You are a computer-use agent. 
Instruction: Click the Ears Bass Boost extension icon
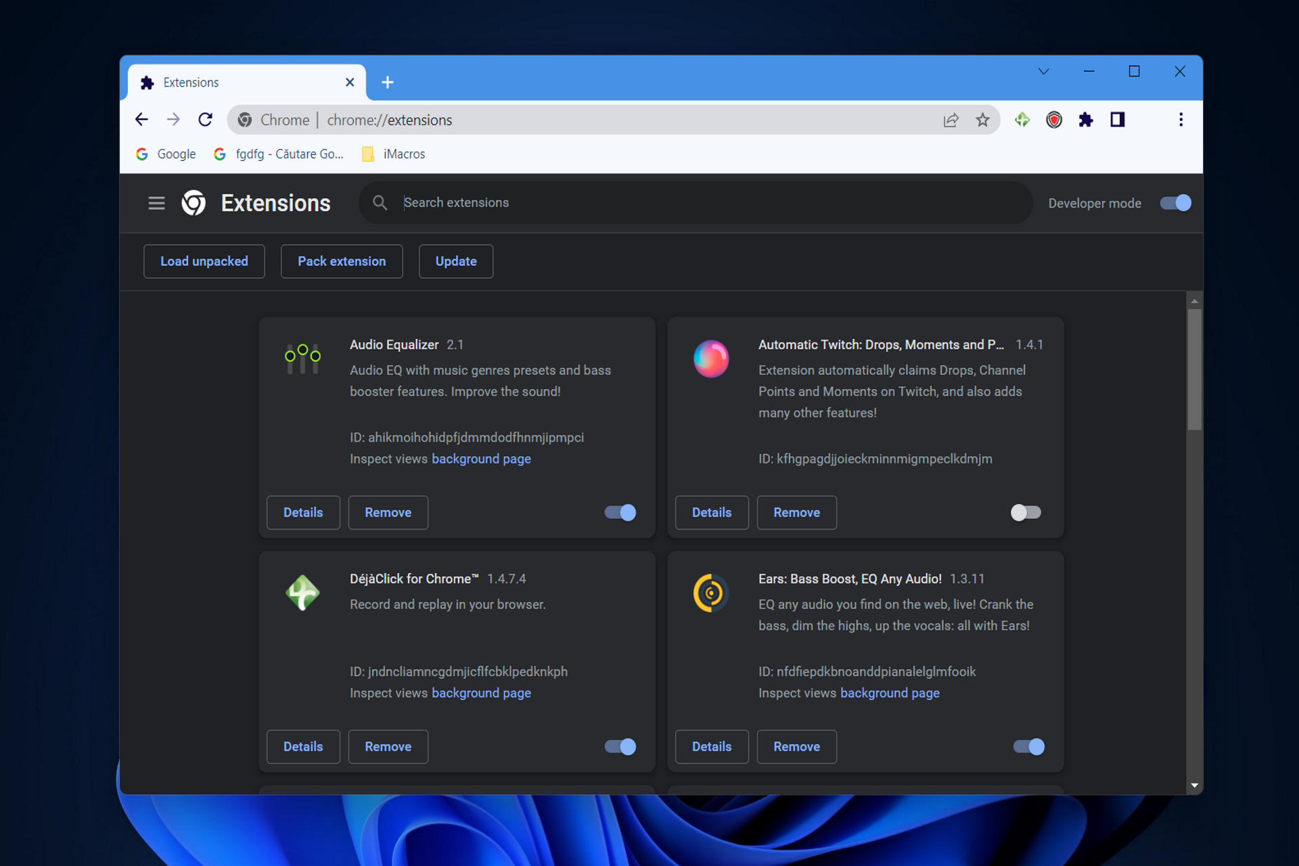click(711, 593)
